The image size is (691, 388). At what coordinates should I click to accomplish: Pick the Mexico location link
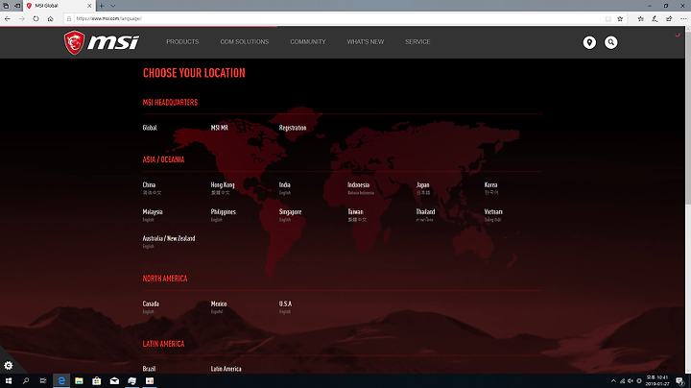pos(219,304)
